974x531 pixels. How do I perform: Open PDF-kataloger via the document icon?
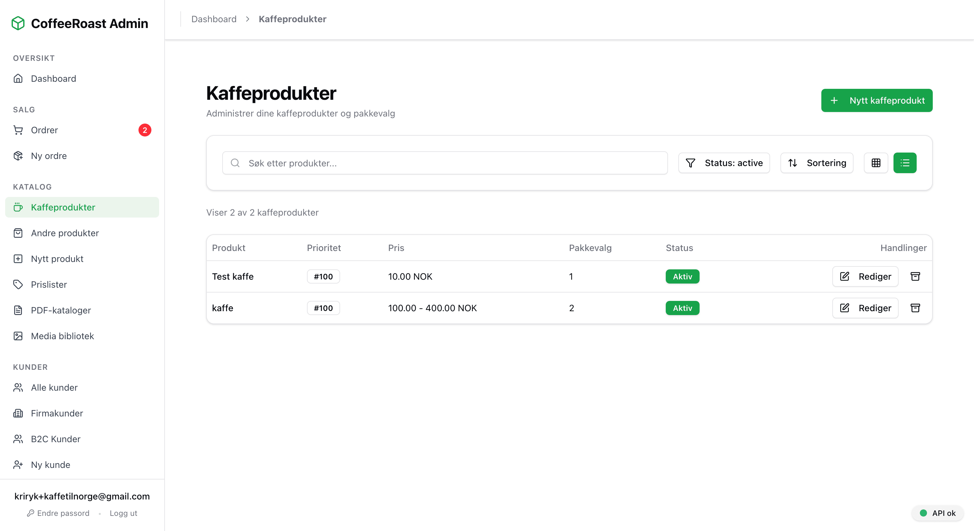18,310
